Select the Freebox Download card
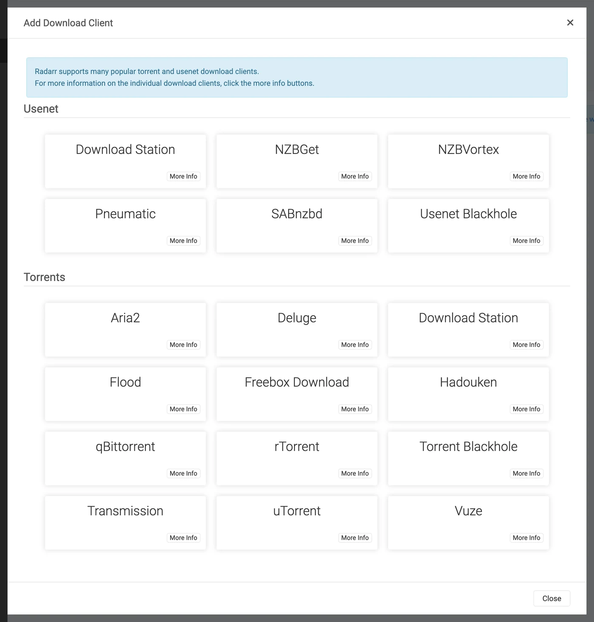The height and width of the screenshot is (622, 594). (x=297, y=394)
